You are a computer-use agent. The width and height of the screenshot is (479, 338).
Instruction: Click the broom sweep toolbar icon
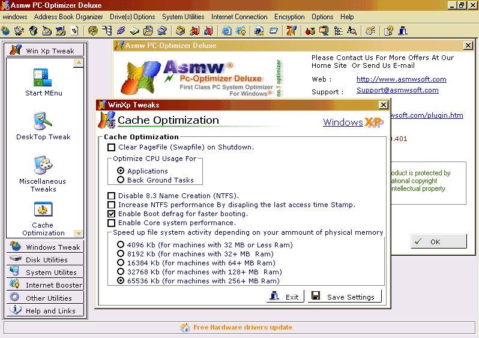(x=46, y=31)
